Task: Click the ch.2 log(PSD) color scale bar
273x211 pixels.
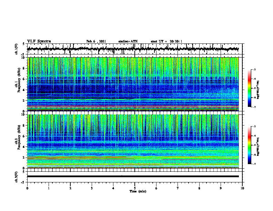Action: tap(249, 145)
